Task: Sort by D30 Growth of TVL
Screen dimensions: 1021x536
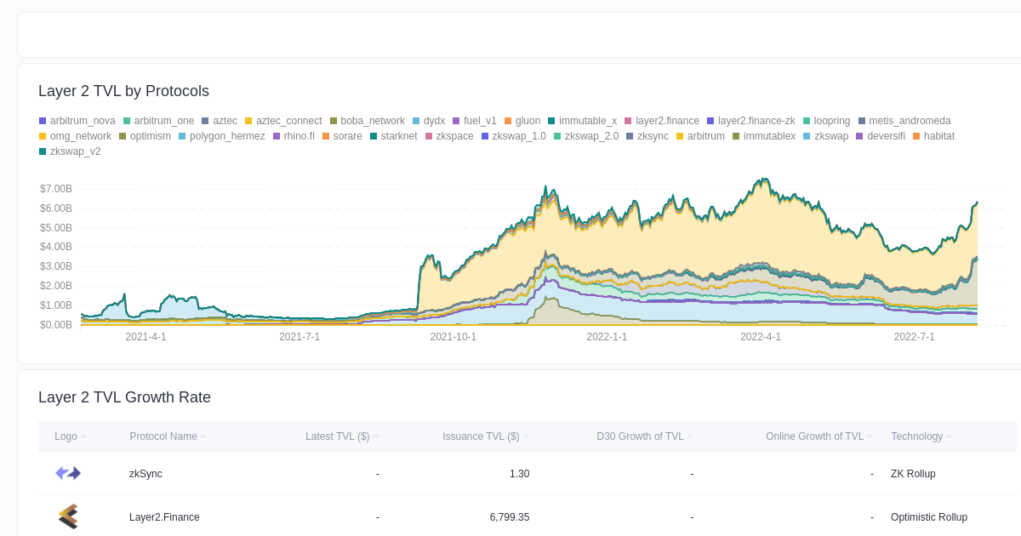Action: 642,436
